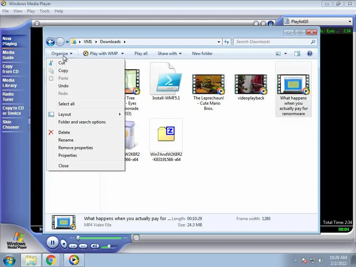Click the explorer Back arrow button
This screenshot has height=267, width=356.
[50, 42]
